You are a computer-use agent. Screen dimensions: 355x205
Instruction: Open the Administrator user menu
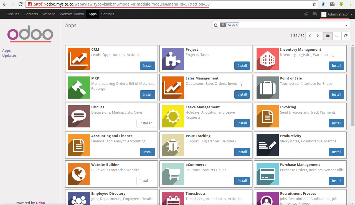coord(337,14)
